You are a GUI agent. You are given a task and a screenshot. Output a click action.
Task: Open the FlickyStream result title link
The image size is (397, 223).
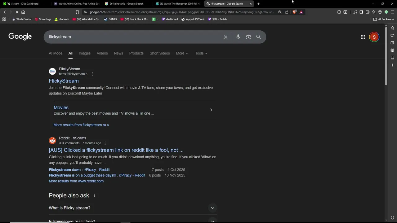coord(64,81)
